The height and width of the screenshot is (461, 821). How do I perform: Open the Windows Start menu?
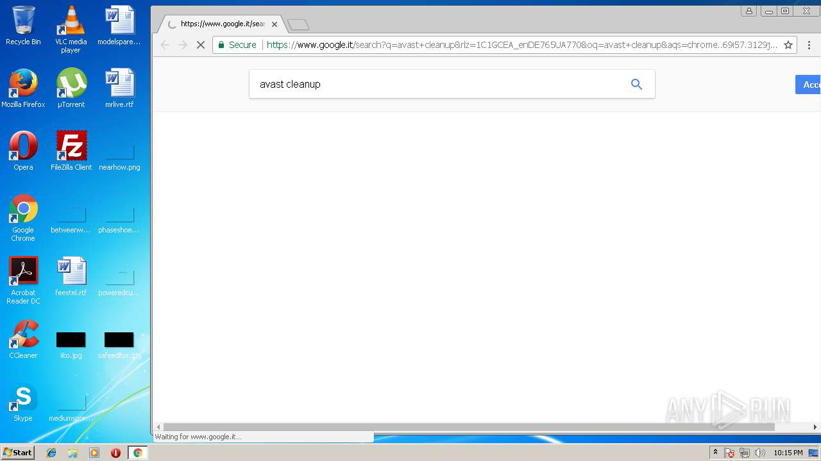pyautogui.click(x=18, y=453)
